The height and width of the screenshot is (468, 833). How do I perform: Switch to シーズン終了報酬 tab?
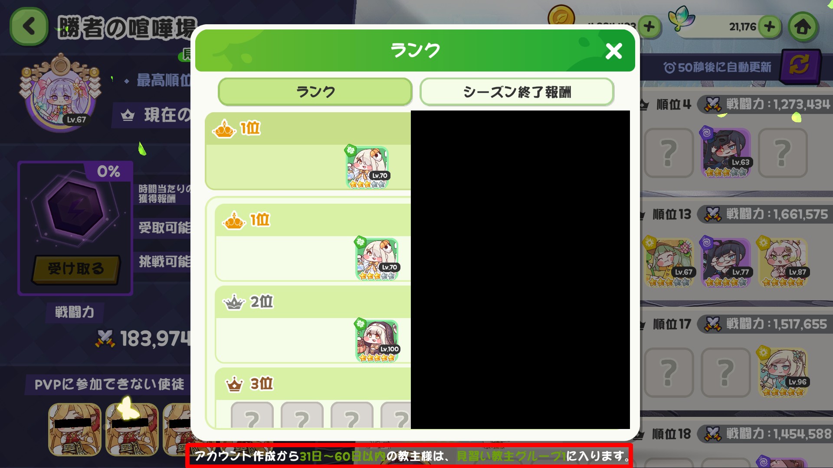pyautogui.click(x=517, y=92)
